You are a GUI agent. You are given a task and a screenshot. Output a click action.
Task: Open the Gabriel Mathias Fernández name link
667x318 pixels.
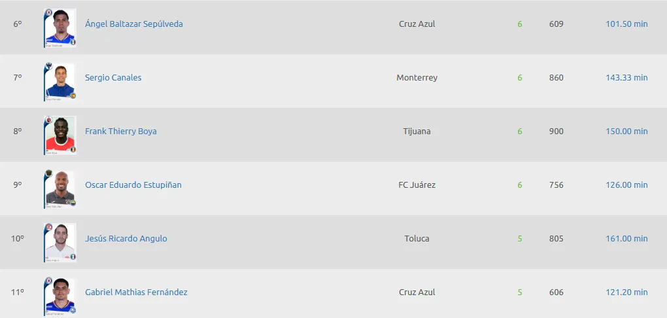[x=136, y=292]
